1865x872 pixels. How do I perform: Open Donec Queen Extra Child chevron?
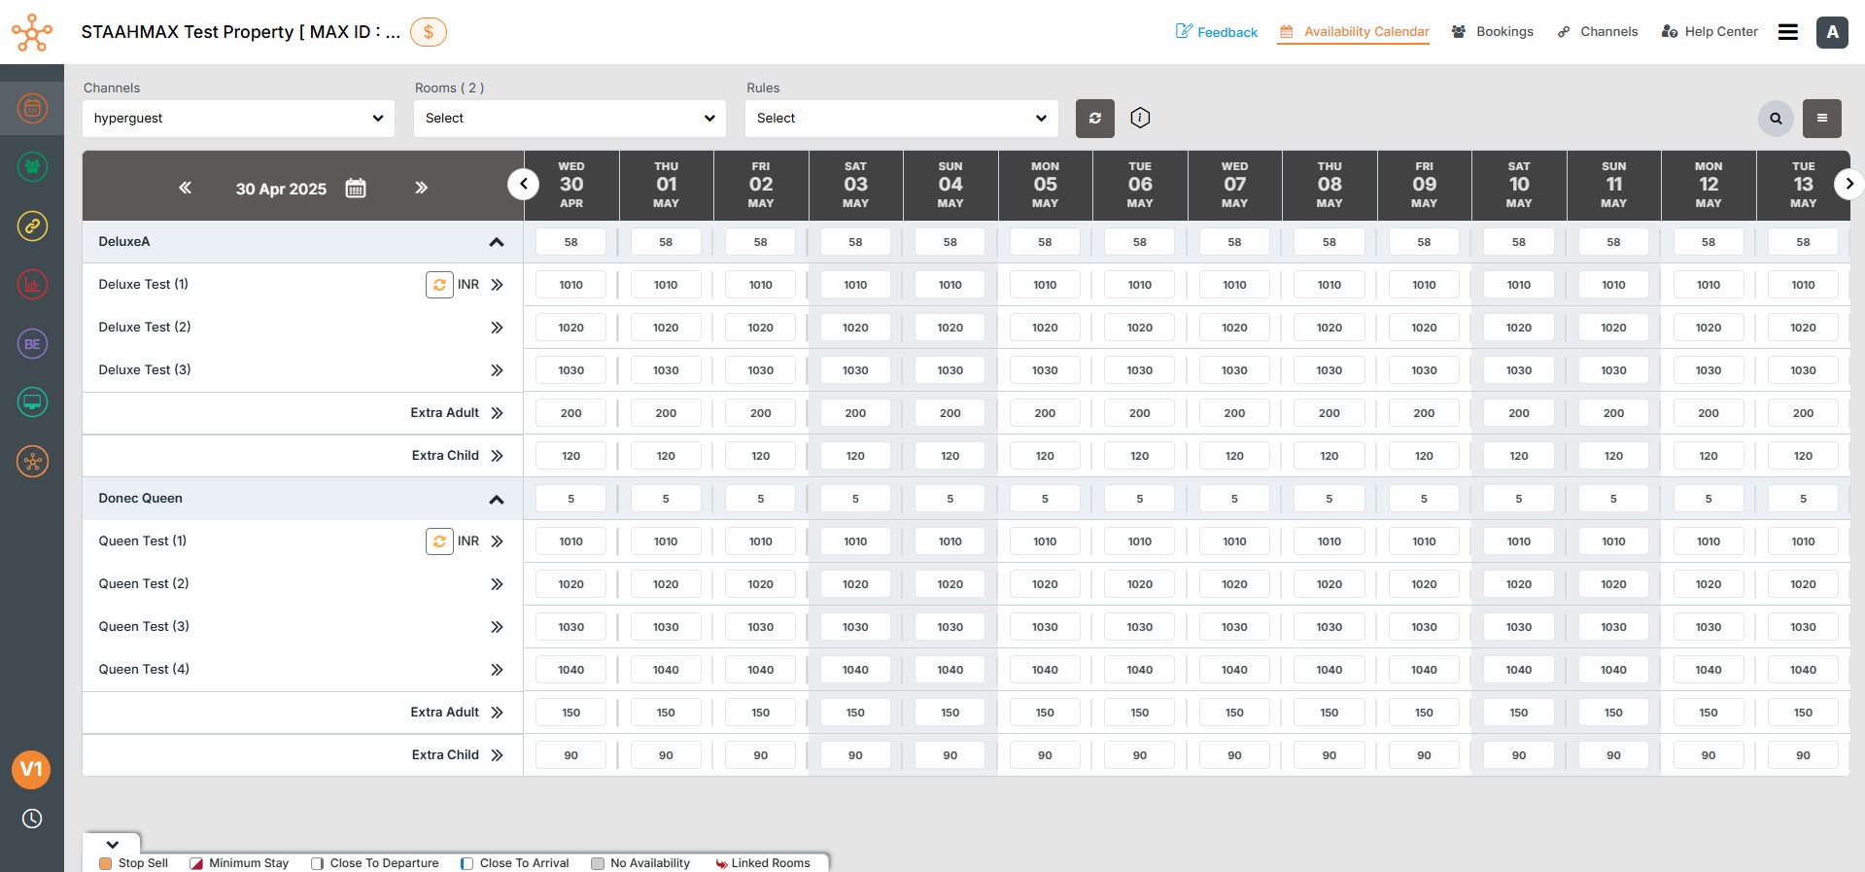click(x=497, y=755)
